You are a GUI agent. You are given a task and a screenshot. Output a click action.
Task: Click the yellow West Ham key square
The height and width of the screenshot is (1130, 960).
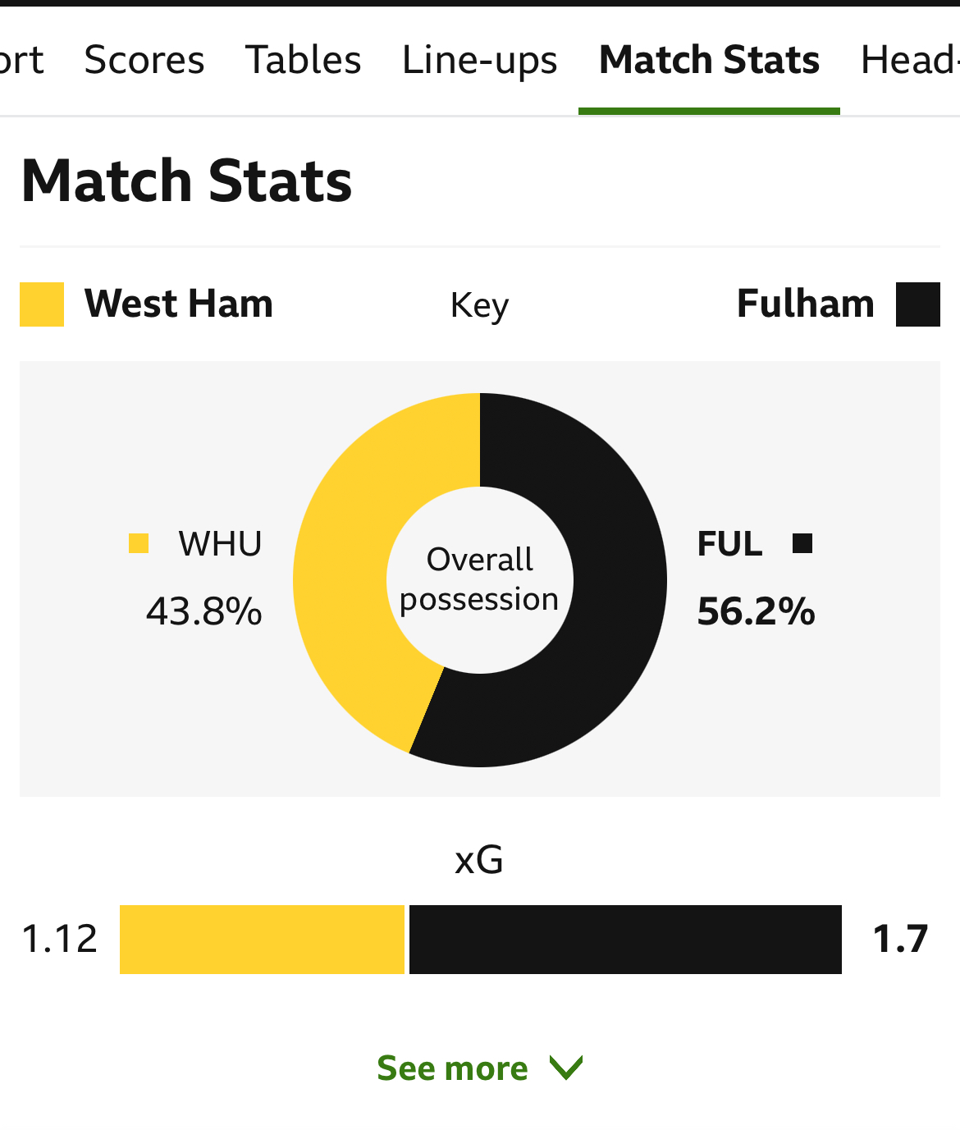coord(42,304)
